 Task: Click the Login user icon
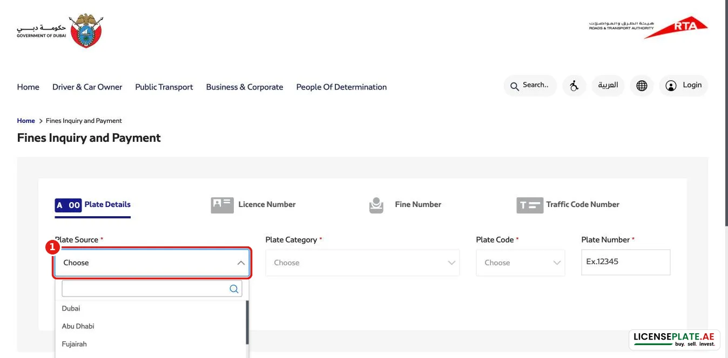pyautogui.click(x=671, y=86)
